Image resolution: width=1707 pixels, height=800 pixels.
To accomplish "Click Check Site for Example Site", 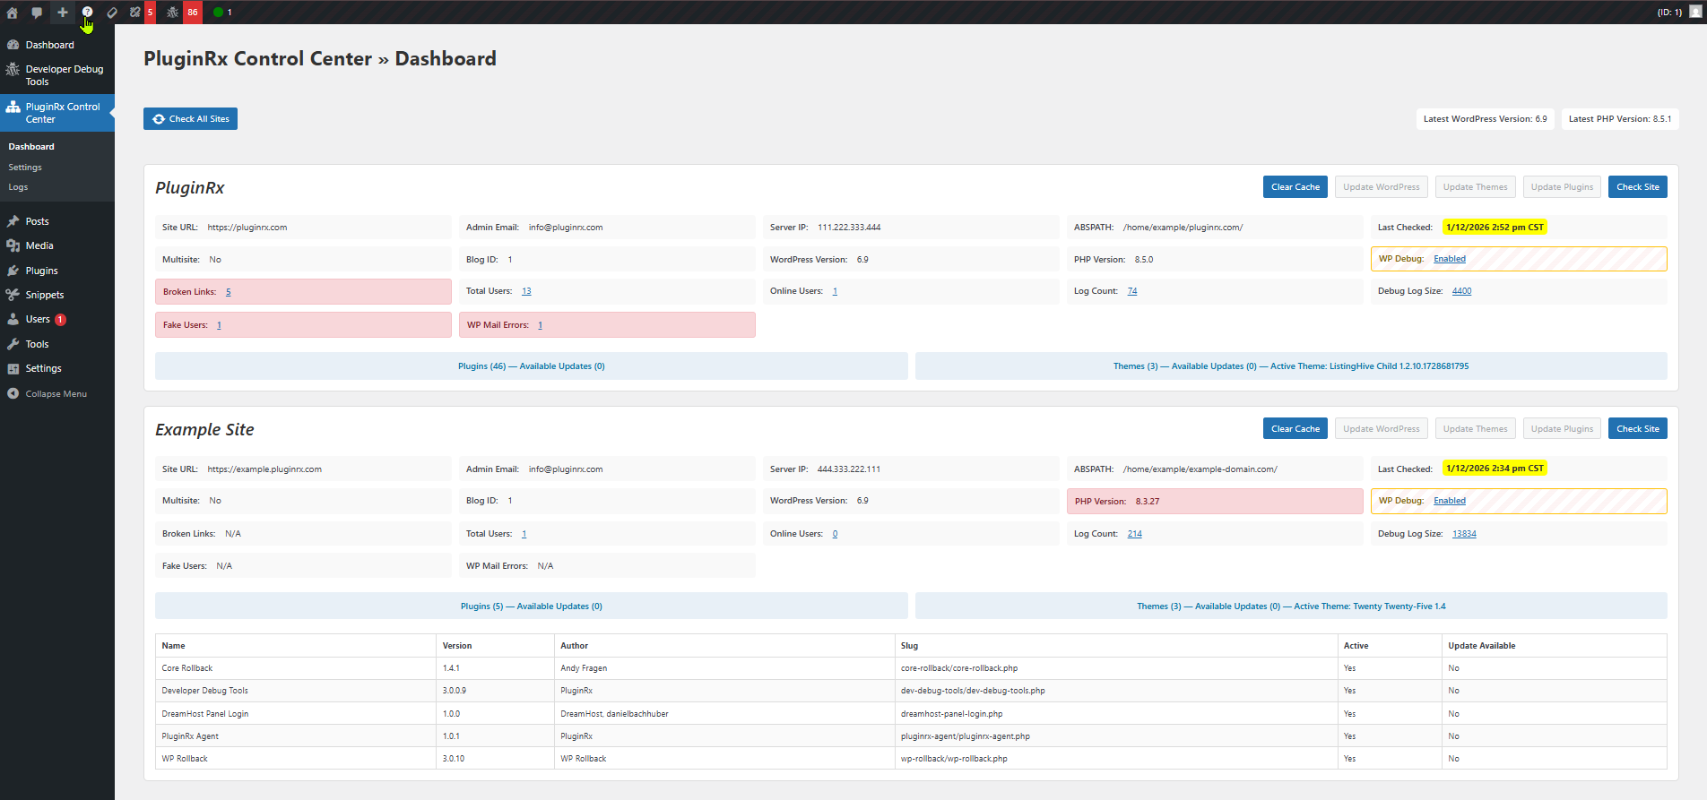I will click(x=1637, y=429).
